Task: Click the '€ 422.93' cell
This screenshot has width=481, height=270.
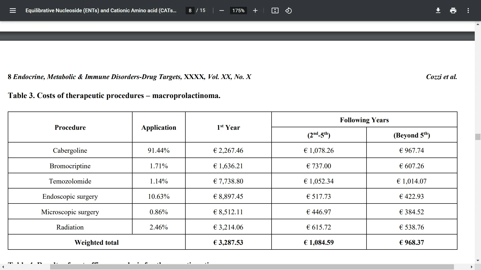Action: click(412, 196)
